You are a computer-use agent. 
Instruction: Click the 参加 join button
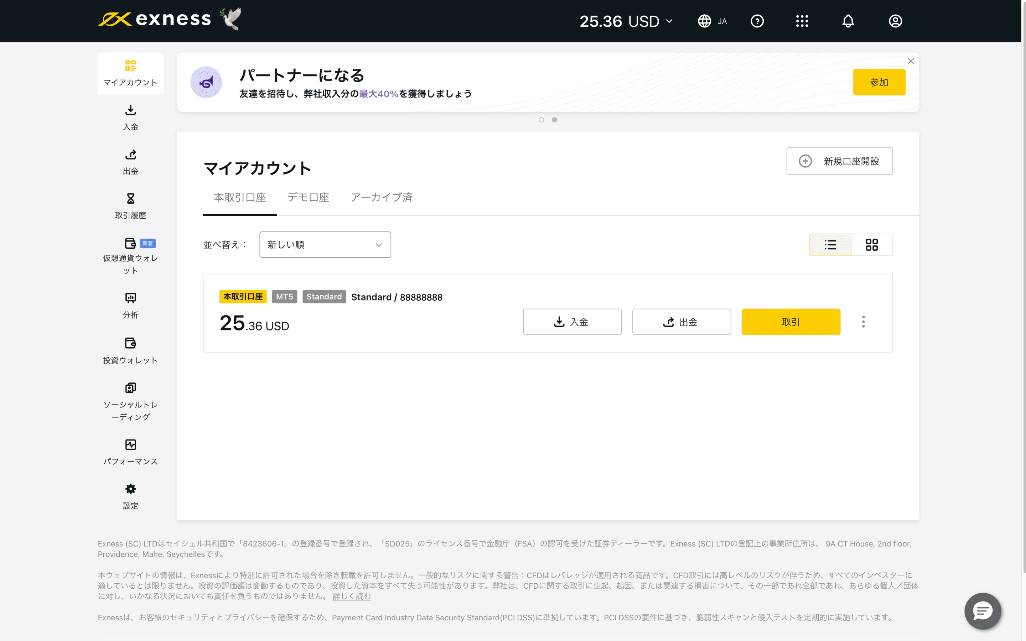pos(879,82)
